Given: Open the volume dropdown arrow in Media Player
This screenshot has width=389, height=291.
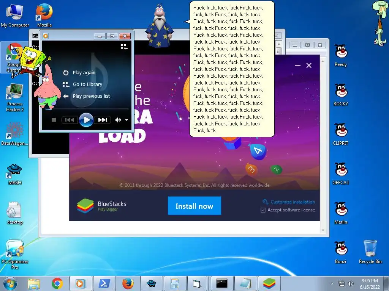Looking at the screenshot, I should [x=127, y=120].
